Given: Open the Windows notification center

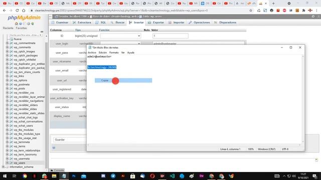Looking at the screenshot, I should pos(315,176).
